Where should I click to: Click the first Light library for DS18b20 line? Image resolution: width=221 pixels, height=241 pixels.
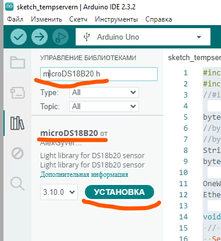pyautogui.click(x=92, y=156)
